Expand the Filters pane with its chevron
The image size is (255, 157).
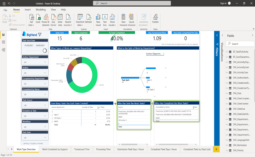[x=217, y=35]
